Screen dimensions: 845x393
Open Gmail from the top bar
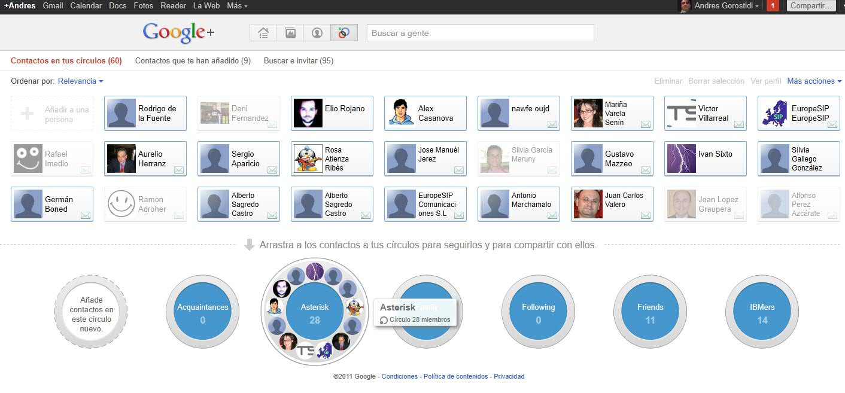pos(53,6)
